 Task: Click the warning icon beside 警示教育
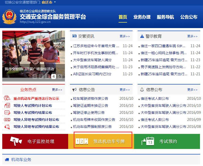pos(142,36)
